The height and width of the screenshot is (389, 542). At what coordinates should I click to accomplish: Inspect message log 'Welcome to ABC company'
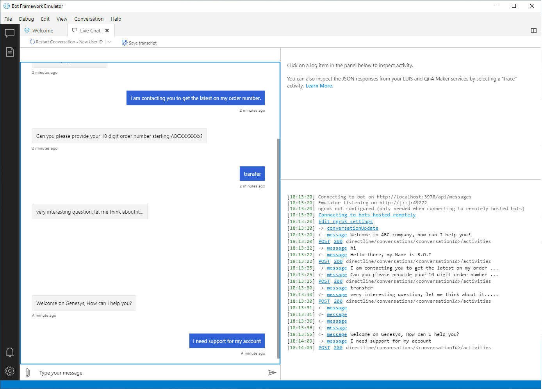pyautogui.click(x=337, y=235)
